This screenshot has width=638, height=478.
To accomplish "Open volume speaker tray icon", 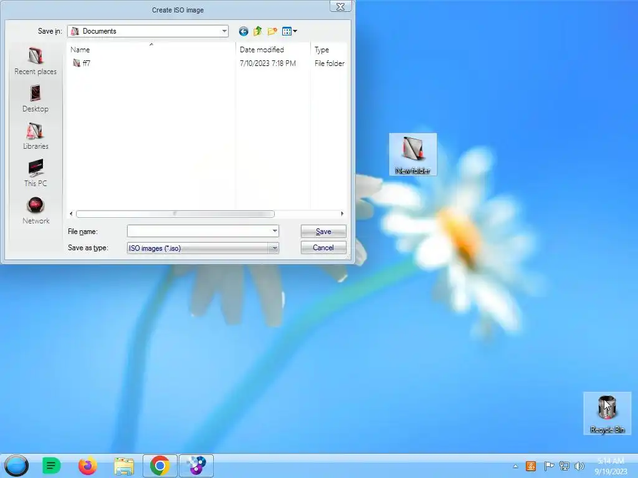I will point(579,466).
